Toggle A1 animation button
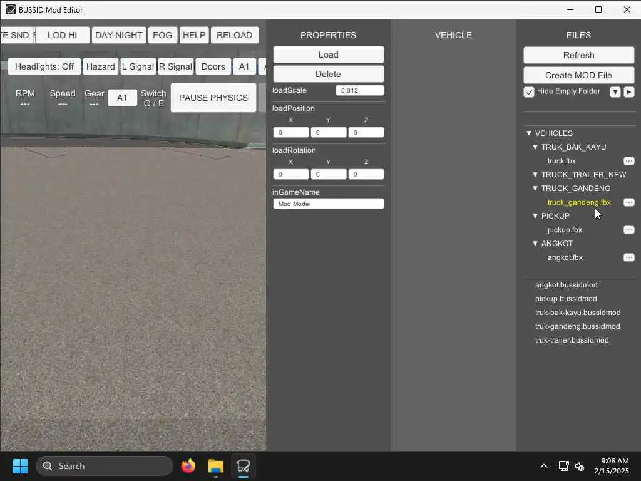The width and height of the screenshot is (641, 481). (x=244, y=66)
